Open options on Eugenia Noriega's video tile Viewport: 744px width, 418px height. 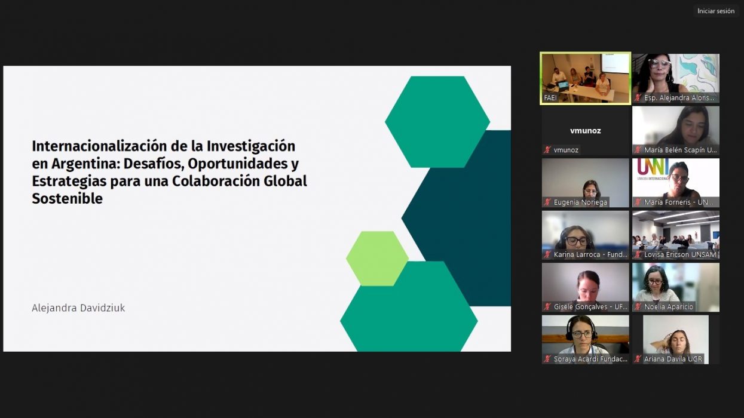click(585, 182)
